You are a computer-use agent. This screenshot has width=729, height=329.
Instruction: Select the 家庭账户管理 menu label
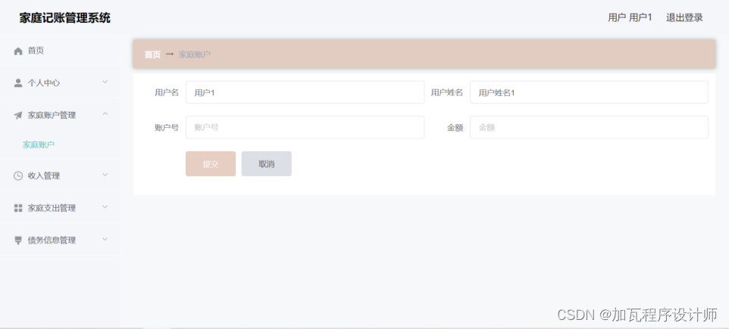click(52, 115)
